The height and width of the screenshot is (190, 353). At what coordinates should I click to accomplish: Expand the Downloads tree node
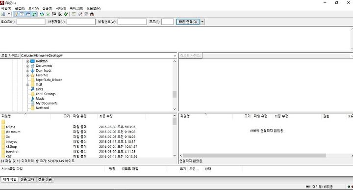[x=27, y=71]
